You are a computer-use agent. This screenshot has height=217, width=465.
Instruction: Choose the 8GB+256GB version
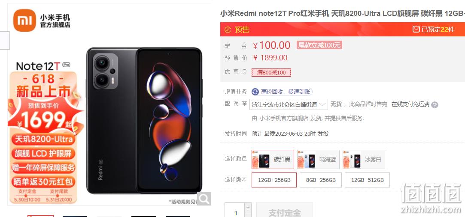click(x=321, y=180)
